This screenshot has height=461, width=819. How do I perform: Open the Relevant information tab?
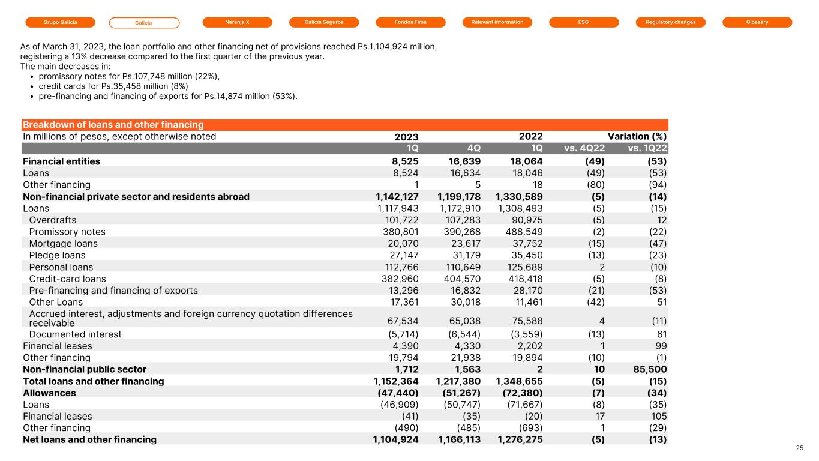[497, 22]
